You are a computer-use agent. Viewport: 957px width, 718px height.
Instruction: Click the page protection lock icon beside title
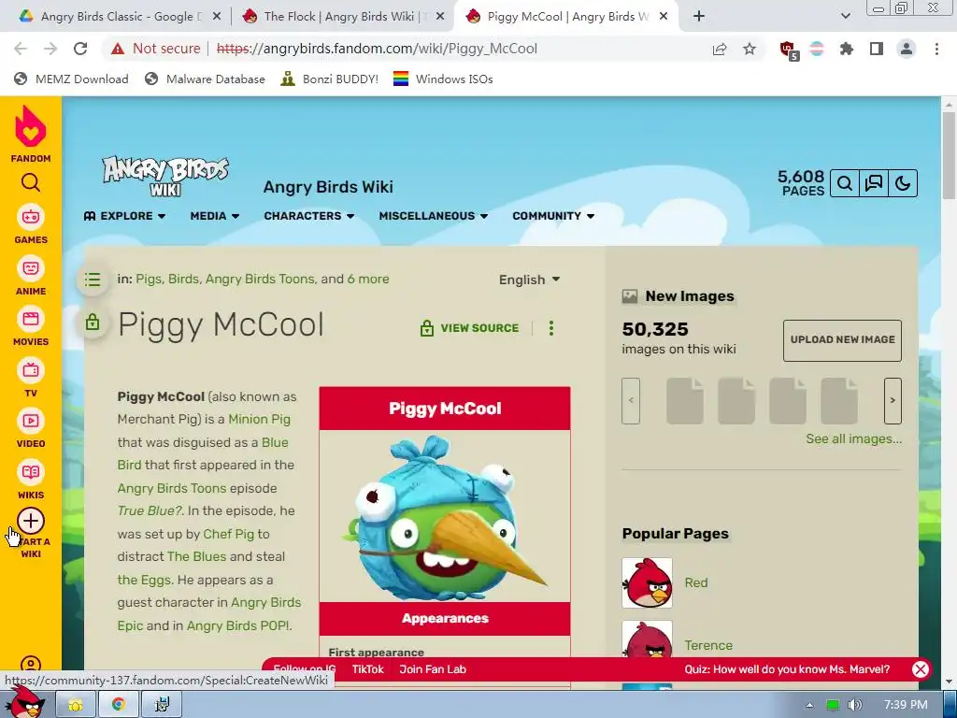coord(93,322)
